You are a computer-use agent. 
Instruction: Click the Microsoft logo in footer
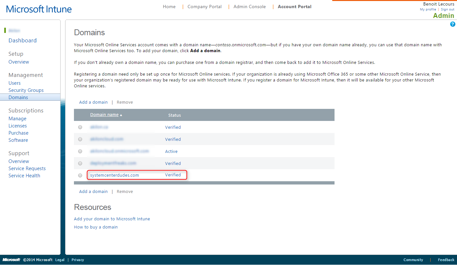(11, 260)
